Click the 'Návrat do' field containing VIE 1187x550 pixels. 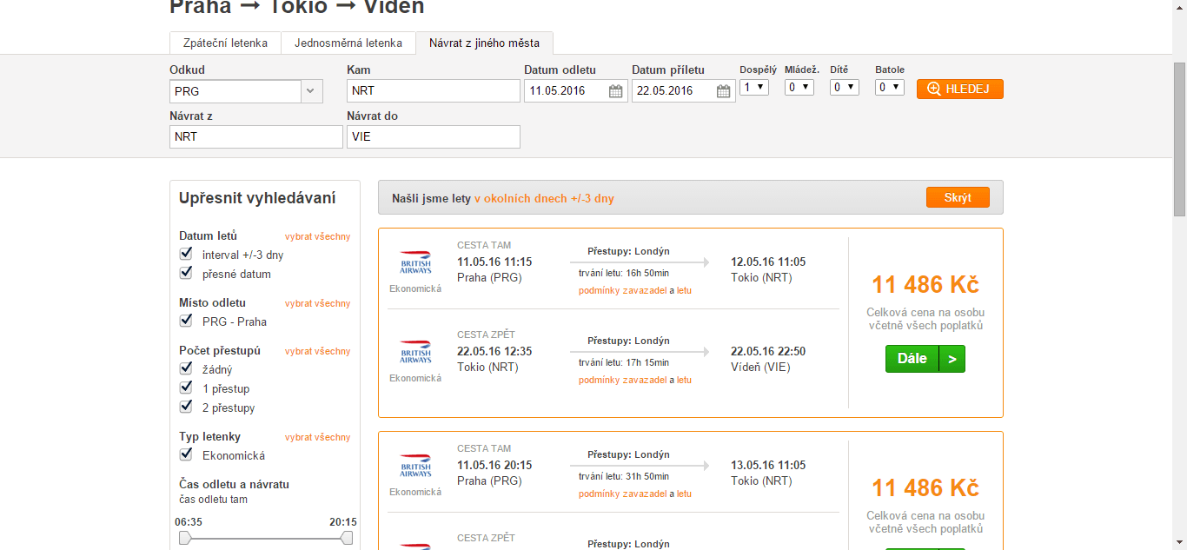click(x=434, y=136)
